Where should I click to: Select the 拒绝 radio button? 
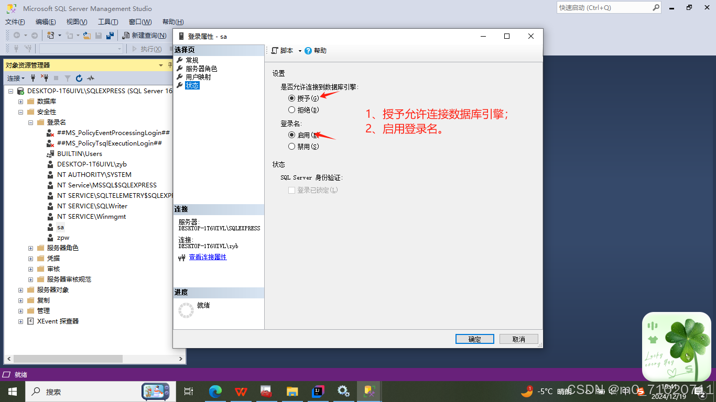[292, 110]
